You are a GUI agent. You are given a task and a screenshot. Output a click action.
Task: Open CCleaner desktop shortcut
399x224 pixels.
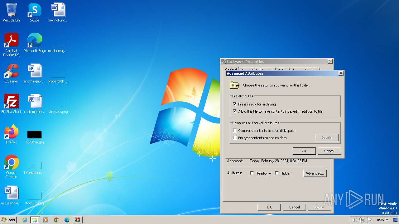click(x=11, y=73)
